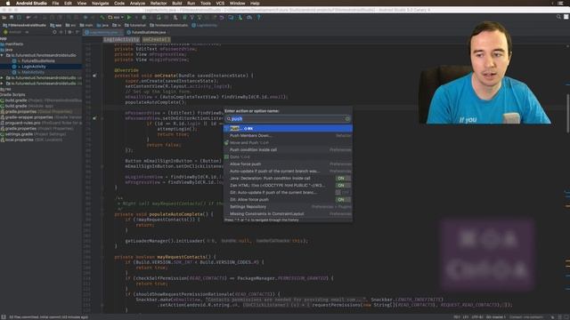This screenshot has width=570, height=320.
Task: Click the Git master branch status entry
Action: 496,317
